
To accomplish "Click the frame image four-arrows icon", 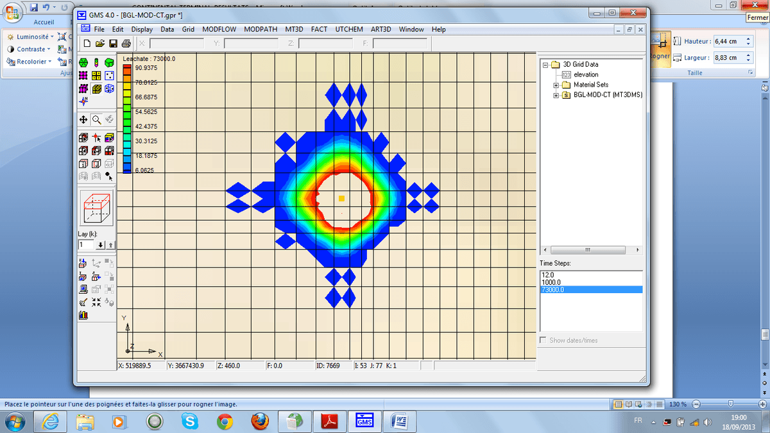I will [96, 302].
